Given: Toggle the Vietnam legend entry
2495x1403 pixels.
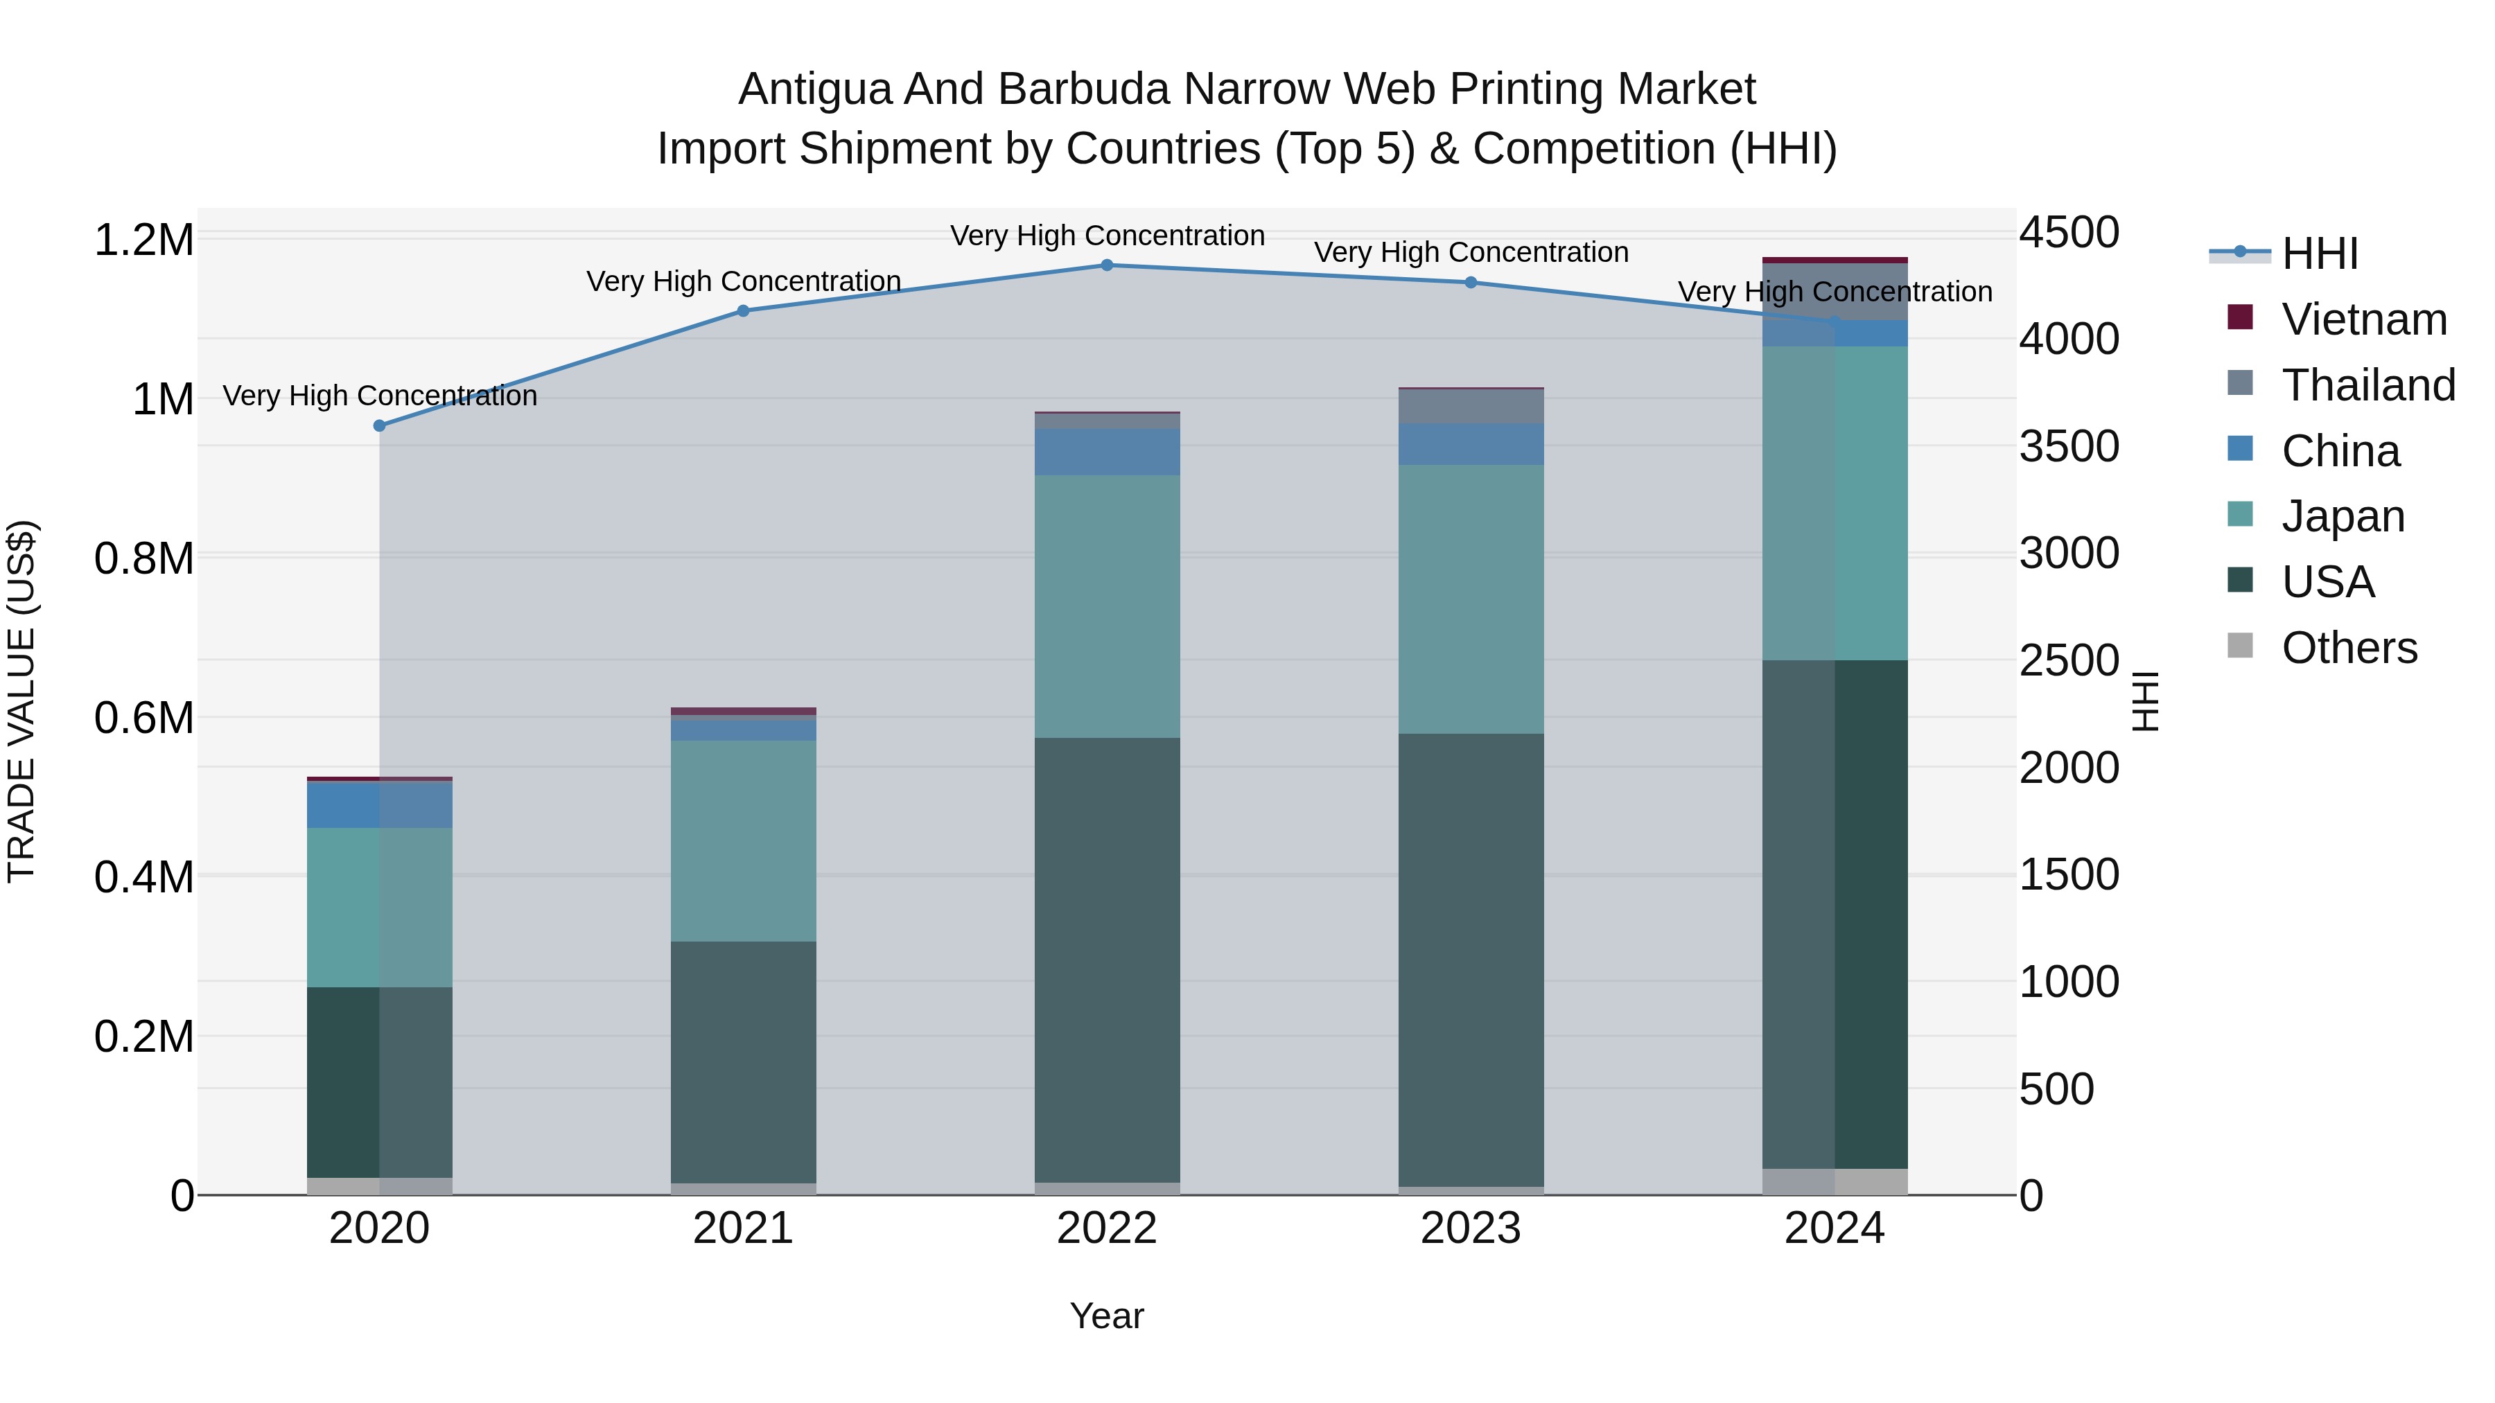Looking at the screenshot, I should click(x=2337, y=319).
